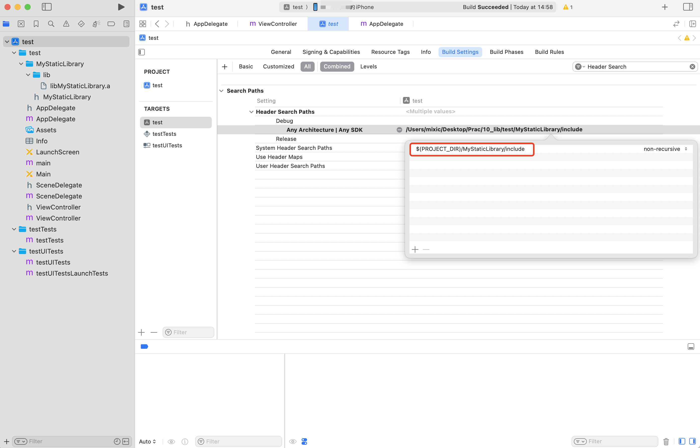The image size is (700, 448).
Task: Select the Combined view option
Action: coord(337,67)
